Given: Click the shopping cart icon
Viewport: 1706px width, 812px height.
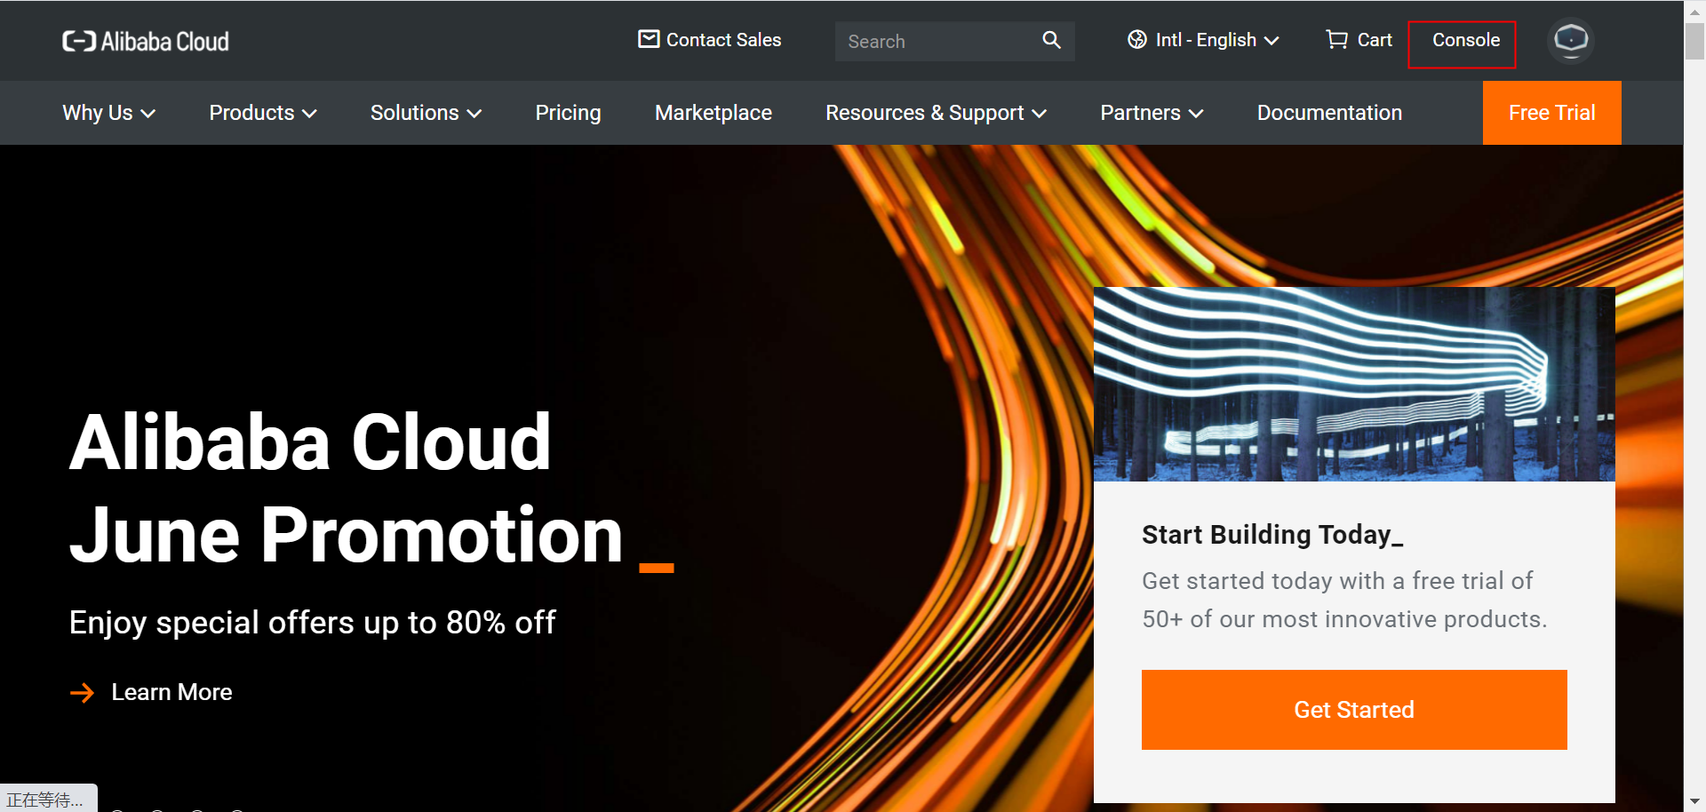Looking at the screenshot, I should pos(1336,40).
